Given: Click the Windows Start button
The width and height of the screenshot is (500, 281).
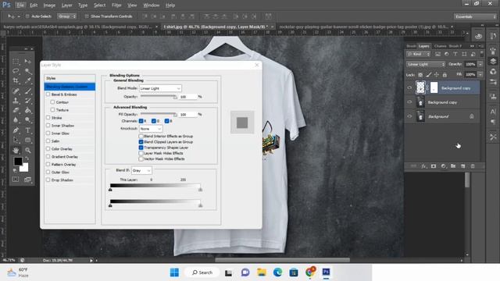Looking at the screenshot, I should (x=174, y=272).
